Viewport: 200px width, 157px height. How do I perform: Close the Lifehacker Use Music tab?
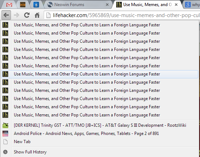point(176,5)
